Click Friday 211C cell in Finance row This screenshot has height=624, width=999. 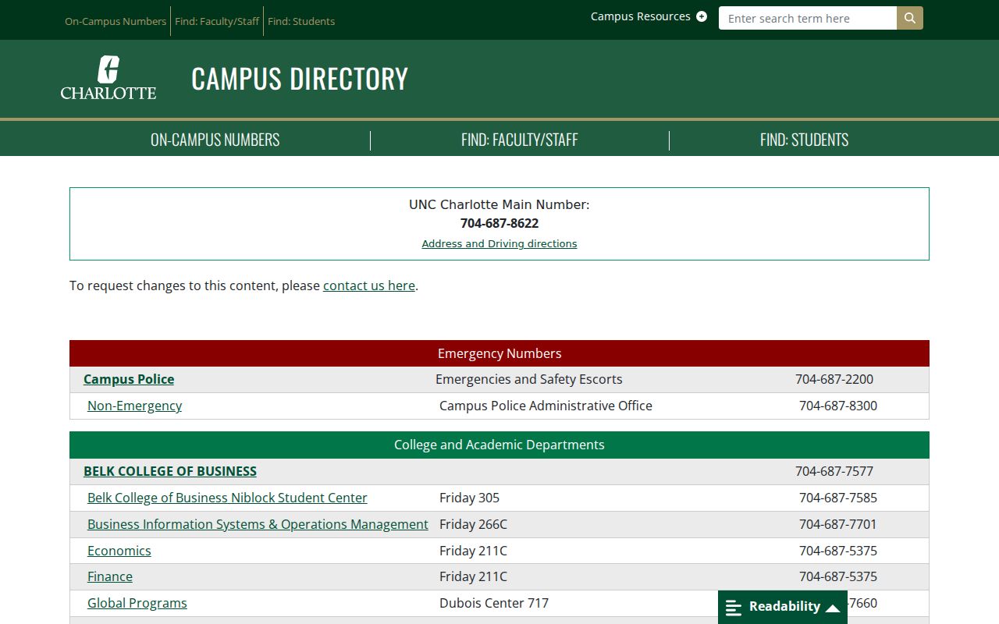473,576
